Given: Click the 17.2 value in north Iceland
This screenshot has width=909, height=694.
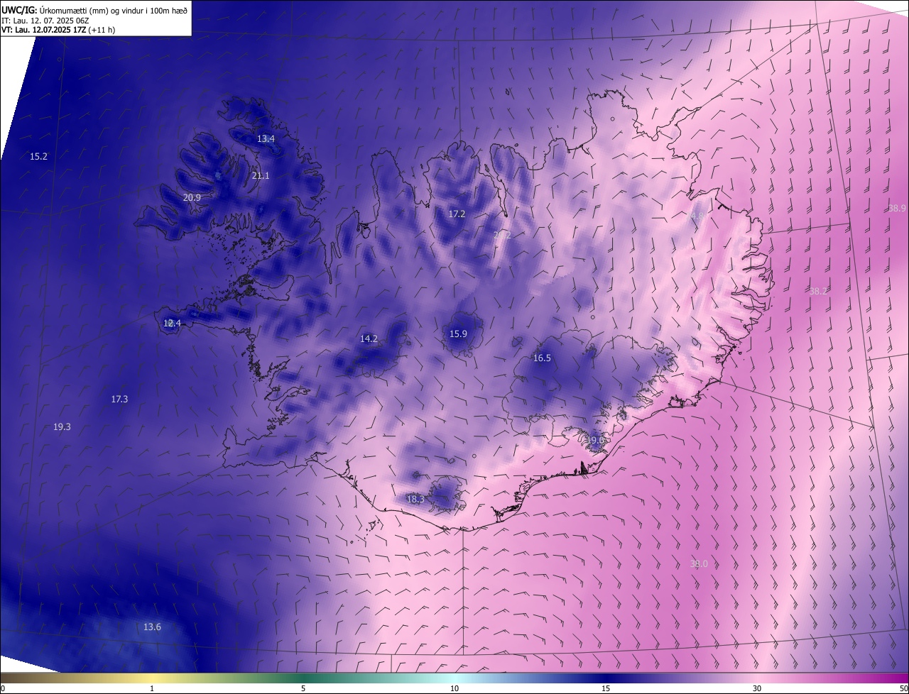Looking at the screenshot, I should coord(457,214).
